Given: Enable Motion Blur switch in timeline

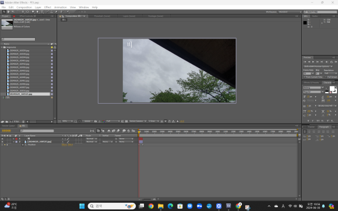Looking at the screenshot, I should tap(118, 131).
